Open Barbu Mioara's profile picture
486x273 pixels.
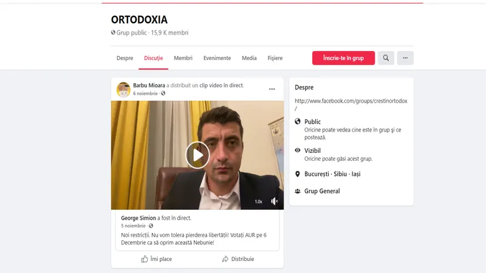click(x=123, y=89)
